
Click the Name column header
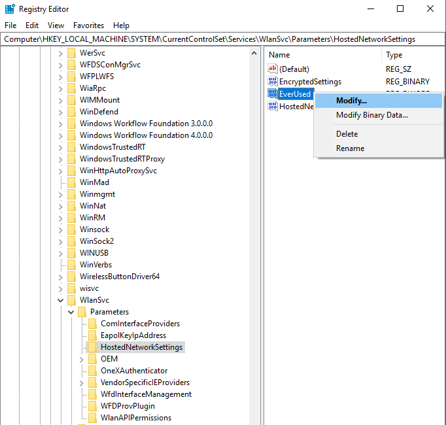pos(323,55)
